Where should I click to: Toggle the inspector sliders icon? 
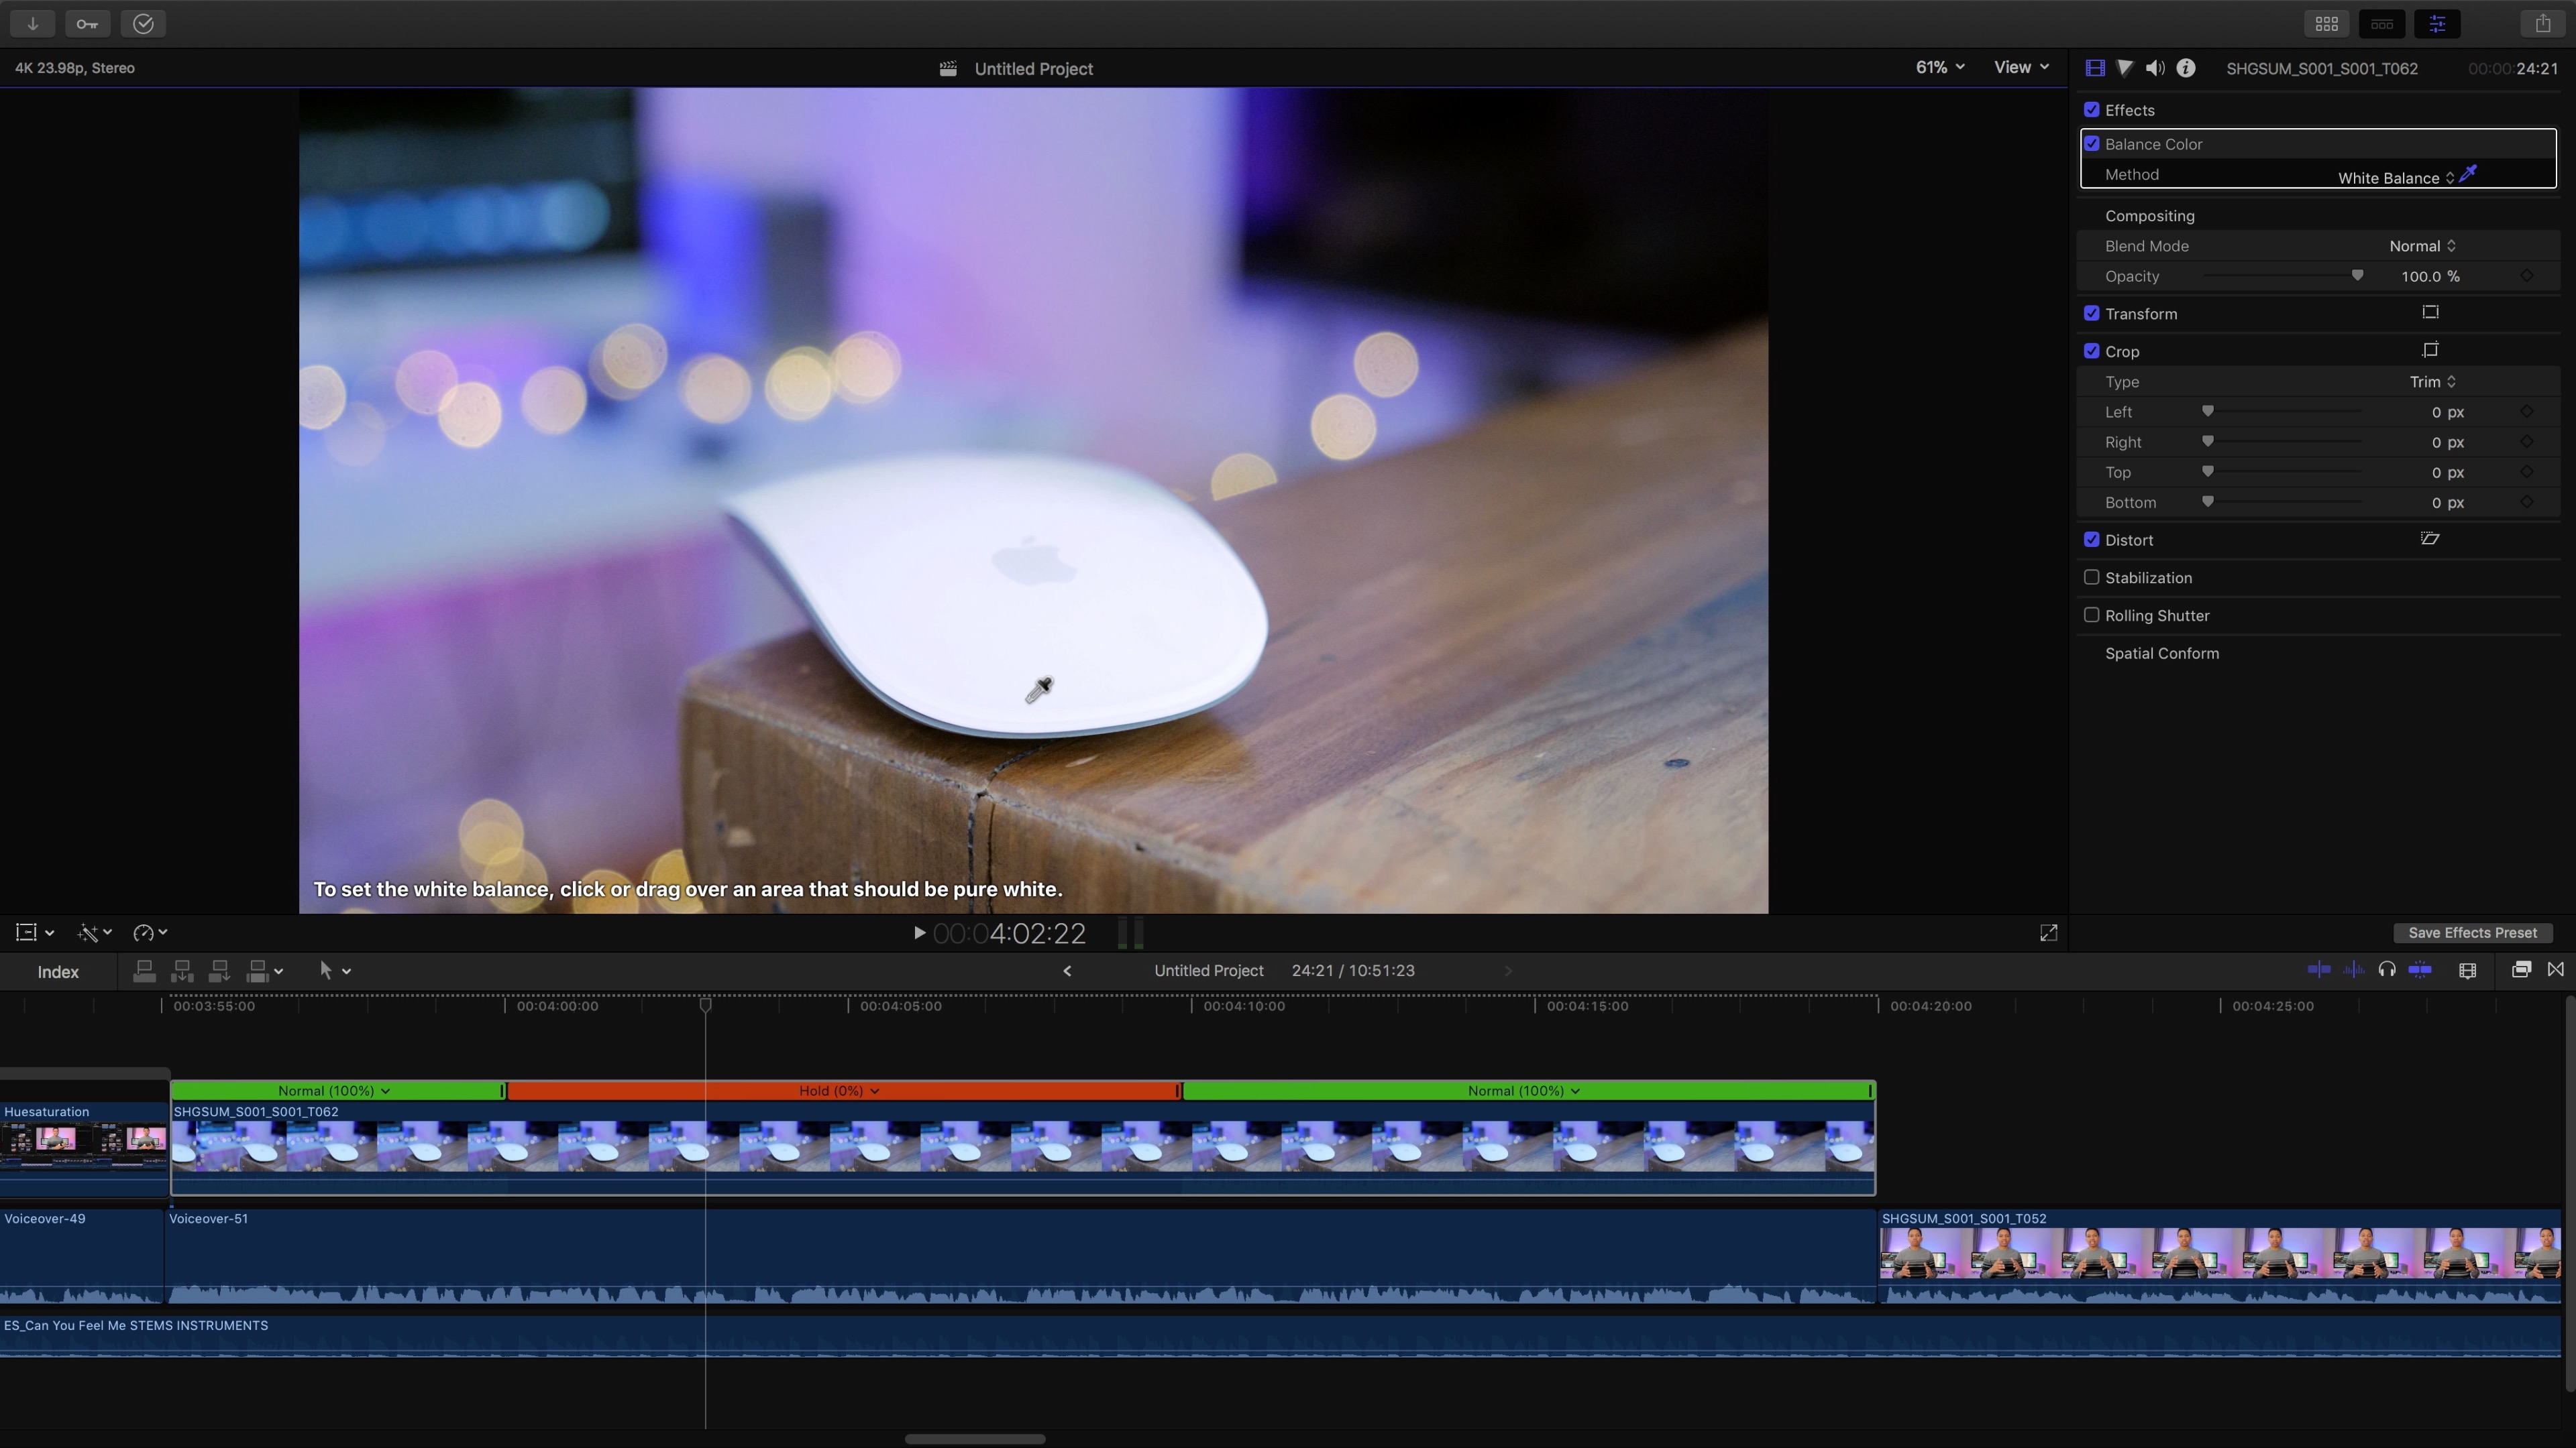click(x=2437, y=24)
